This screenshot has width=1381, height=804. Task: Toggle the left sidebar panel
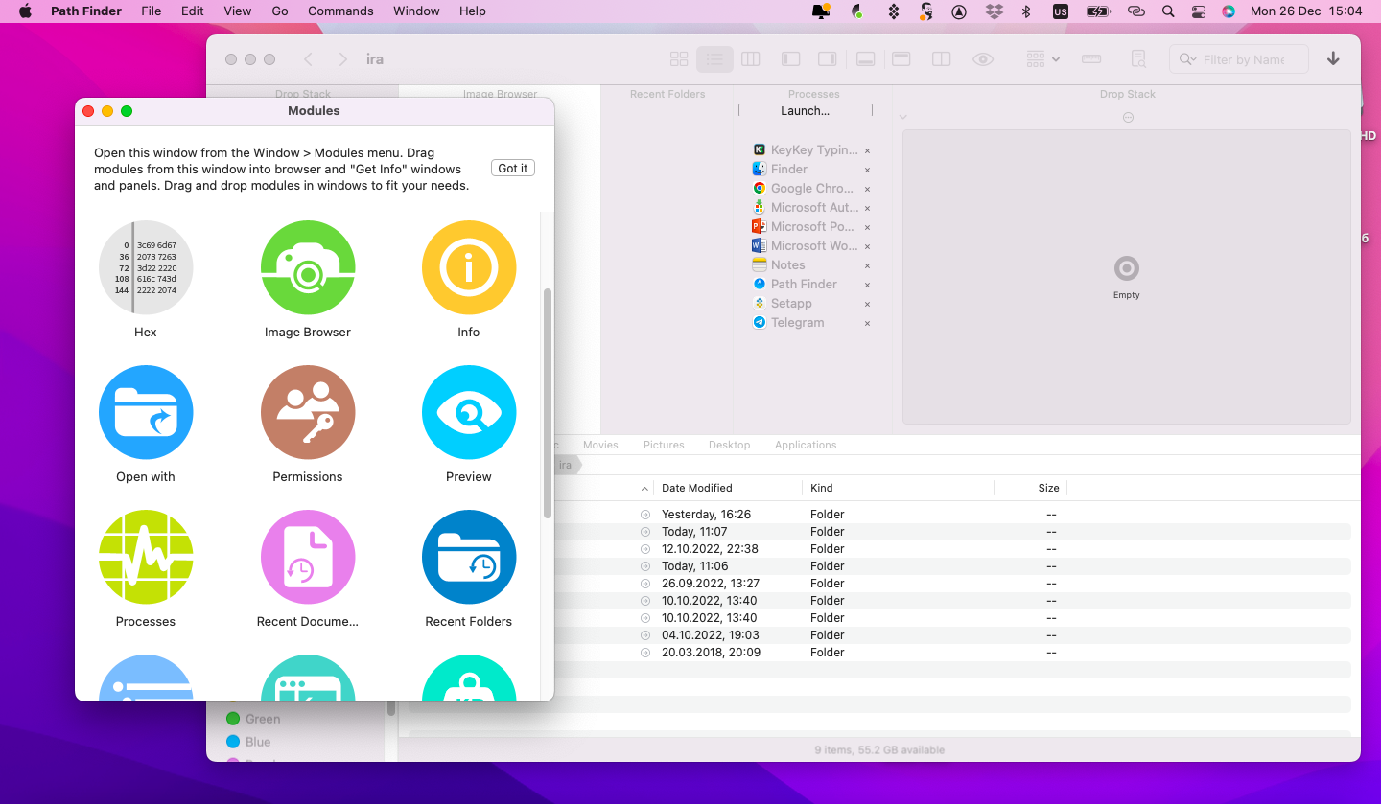pos(791,59)
